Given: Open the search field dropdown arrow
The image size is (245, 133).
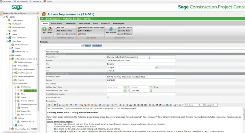Looking at the screenshot, I should point(82,45).
